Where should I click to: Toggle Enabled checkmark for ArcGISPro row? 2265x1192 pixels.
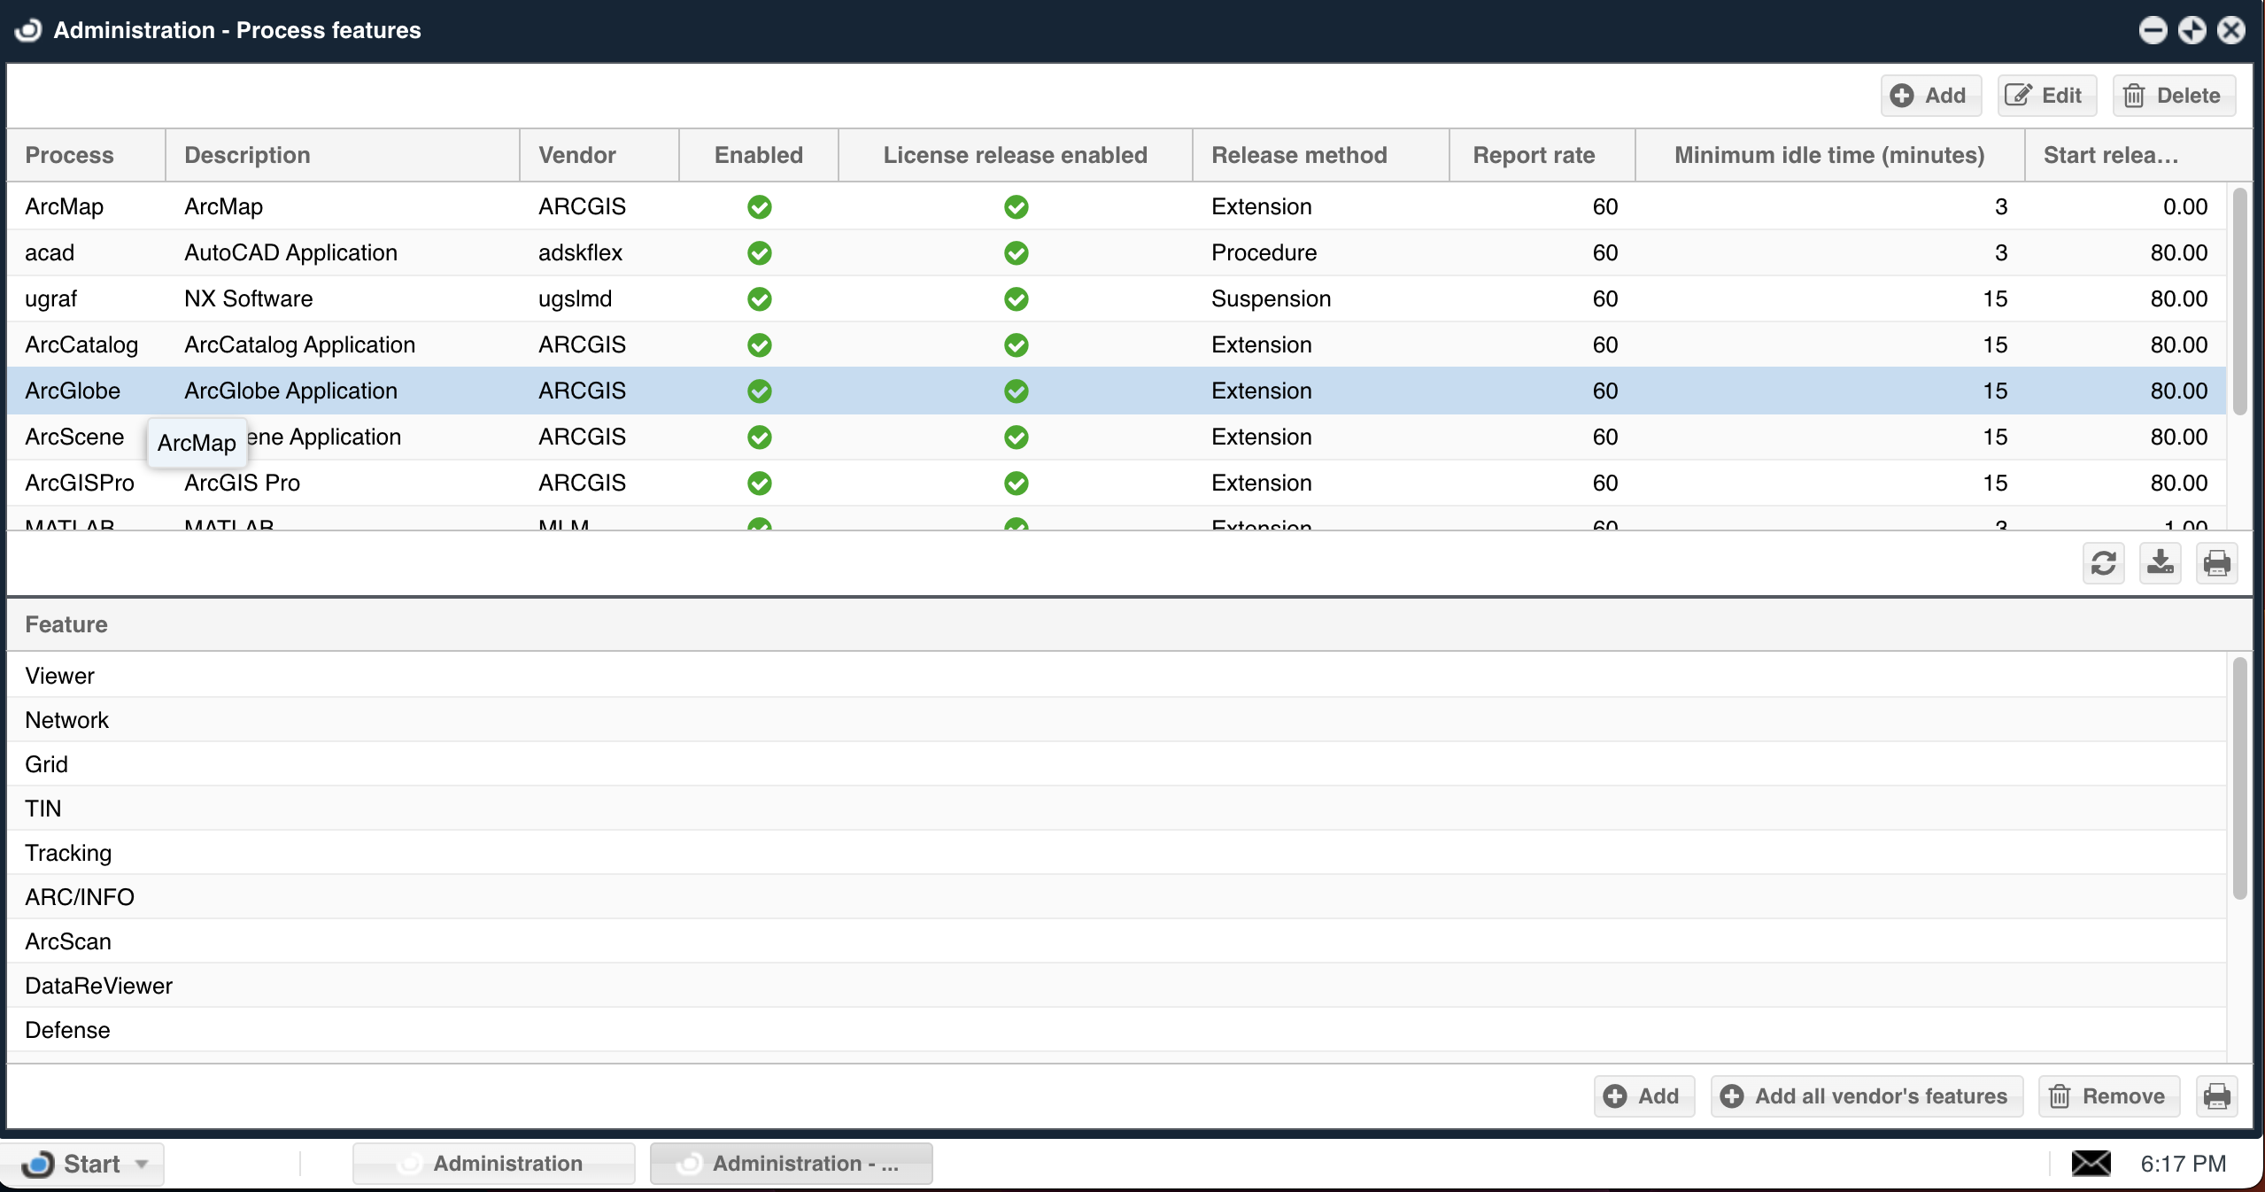coord(759,484)
